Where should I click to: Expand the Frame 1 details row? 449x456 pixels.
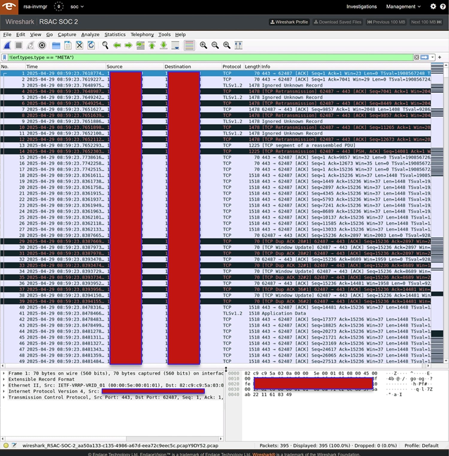(x=4, y=373)
